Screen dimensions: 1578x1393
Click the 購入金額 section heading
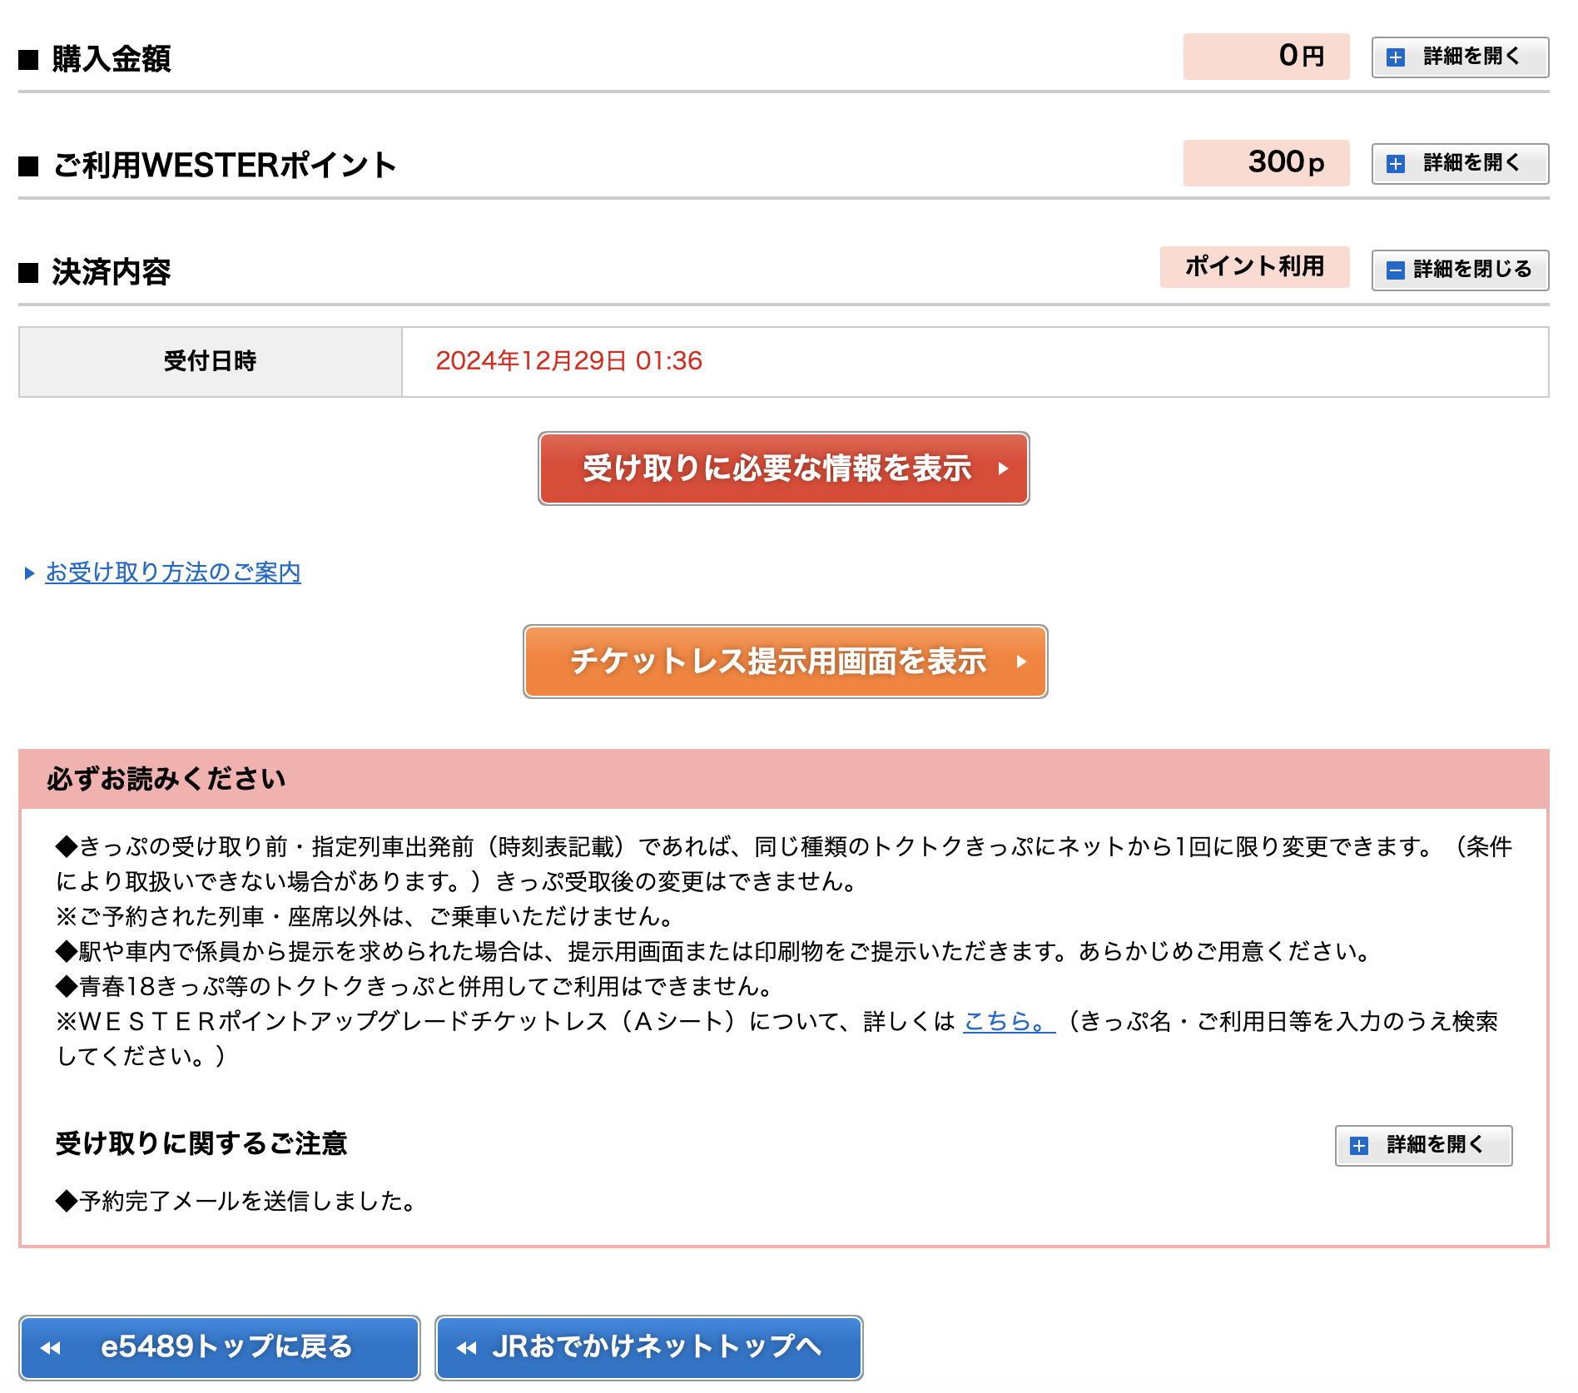coord(112,59)
